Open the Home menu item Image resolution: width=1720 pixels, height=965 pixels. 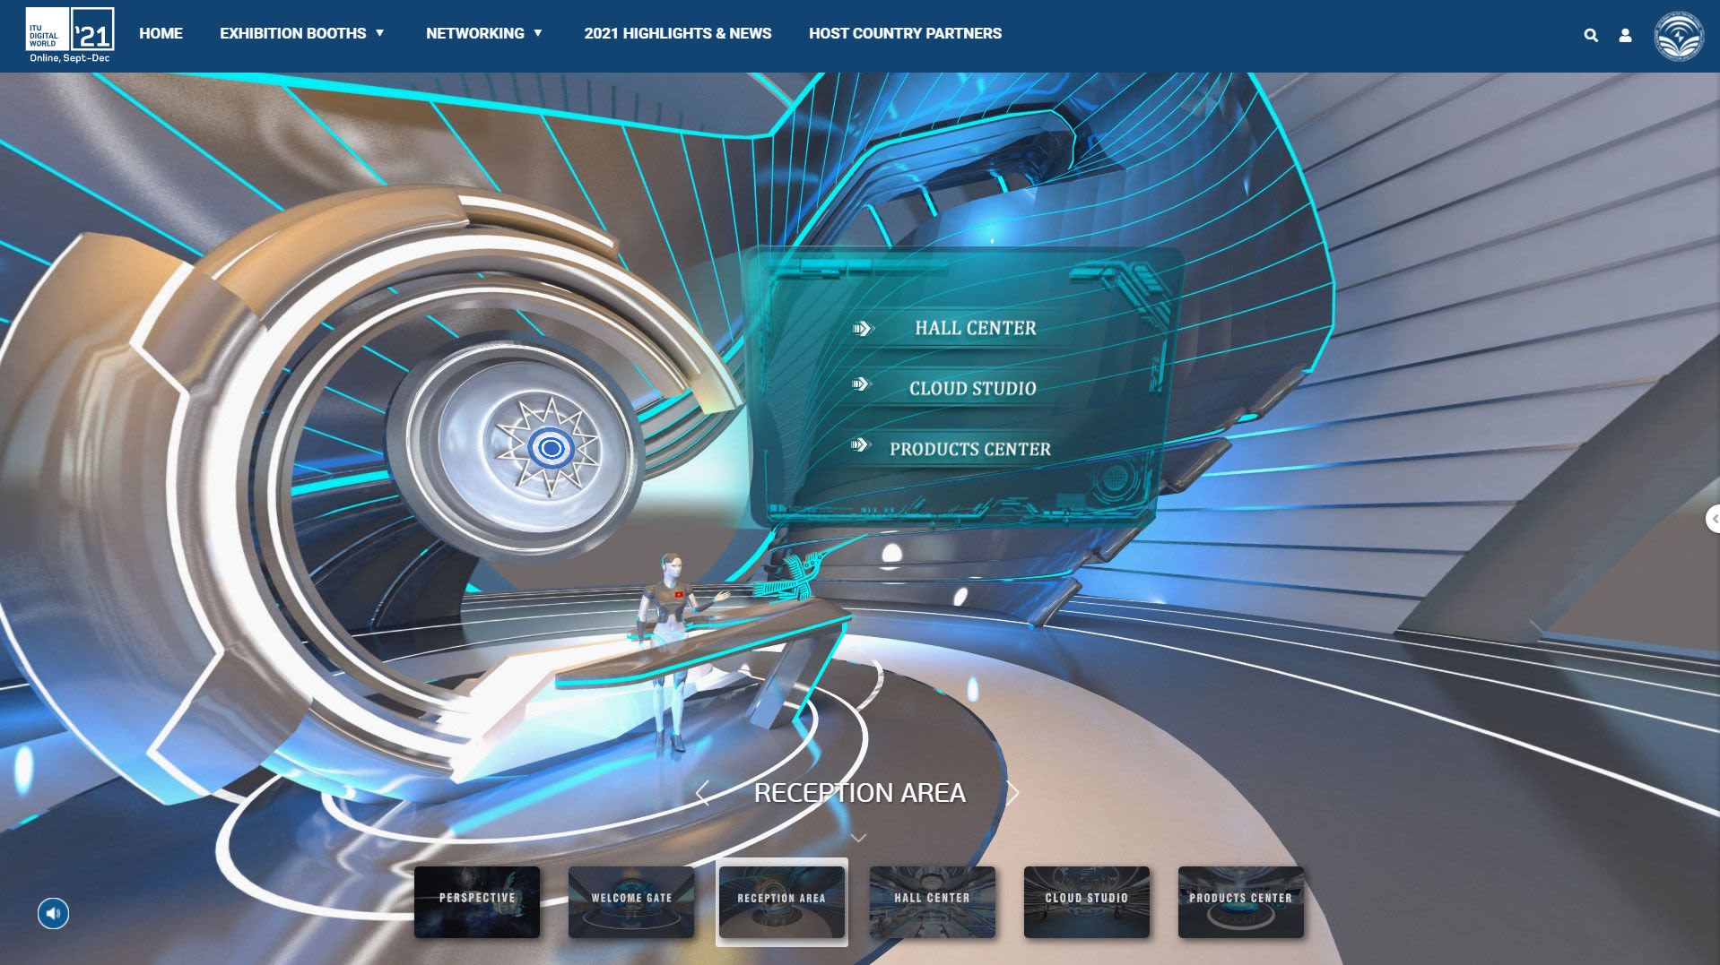coord(161,33)
